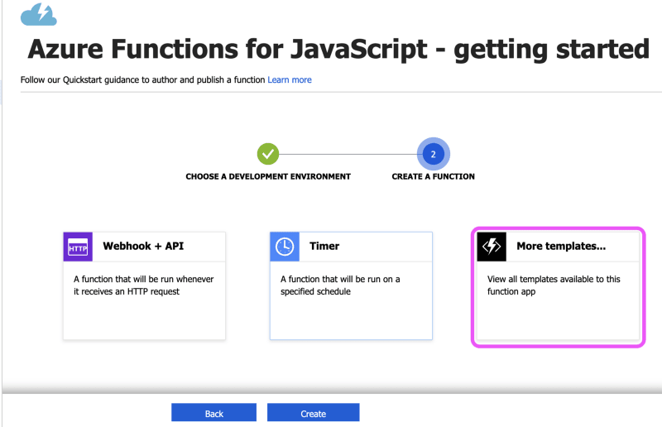
Task: Click the heading 'Azure Functions for JavaScript - getting started'
Action: point(338,50)
